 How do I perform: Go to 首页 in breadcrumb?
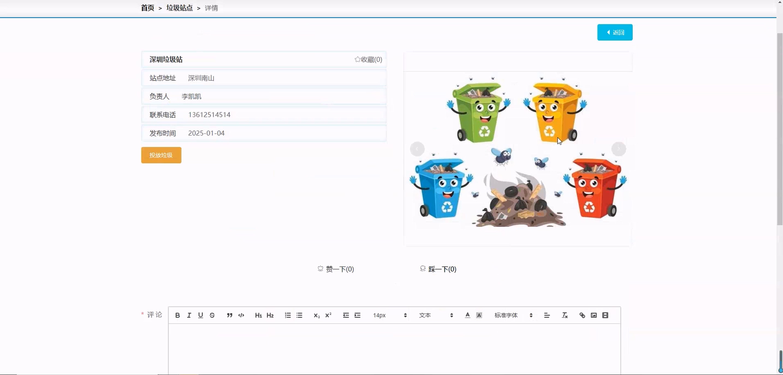[147, 8]
